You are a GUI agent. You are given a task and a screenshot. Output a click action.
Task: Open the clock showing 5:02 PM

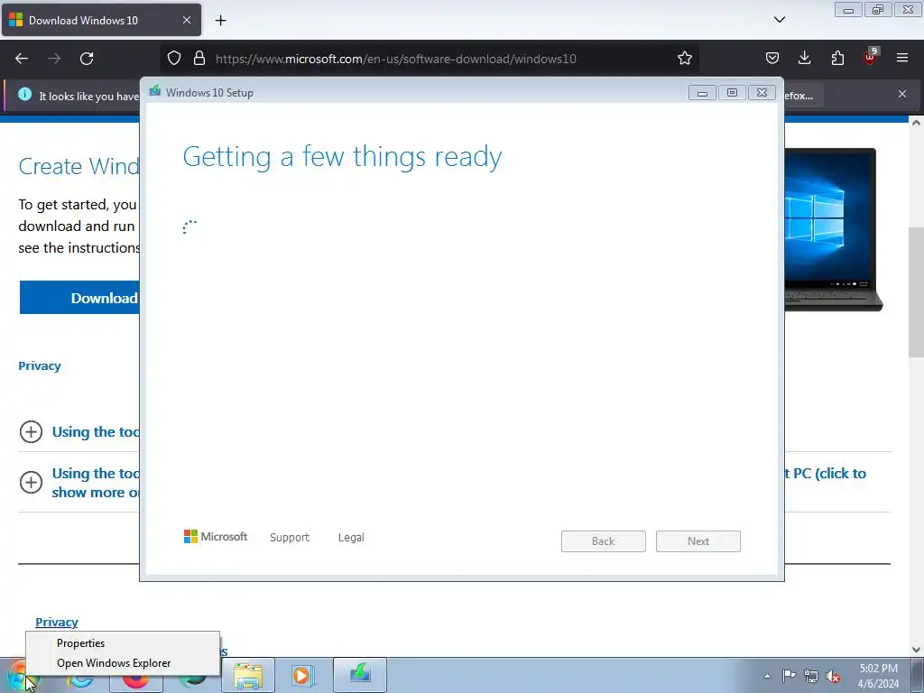coord(878,676)
